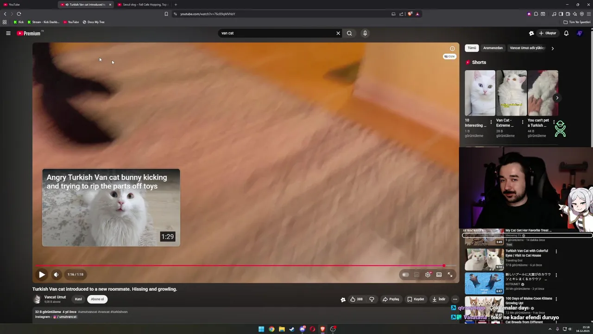
Task: Open a new browser tab
Action: point(176,5)
